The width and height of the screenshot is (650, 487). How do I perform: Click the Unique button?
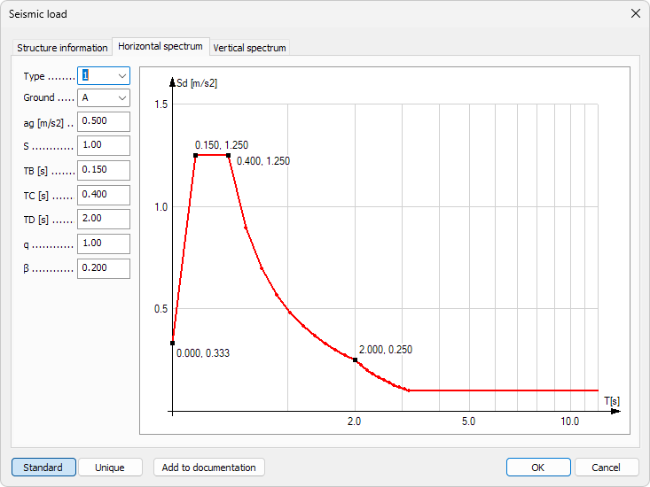click(110, 468)
